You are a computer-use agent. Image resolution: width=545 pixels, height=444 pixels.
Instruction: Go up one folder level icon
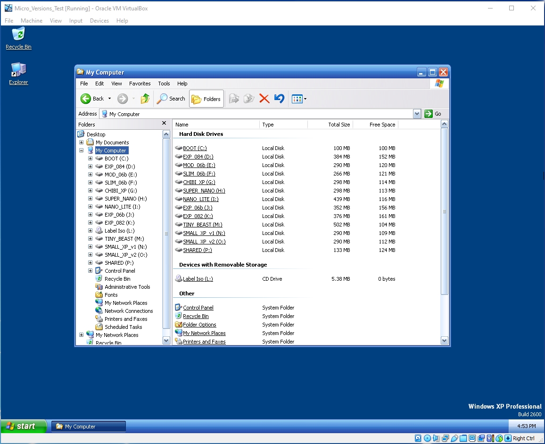[x=145, y=99]
